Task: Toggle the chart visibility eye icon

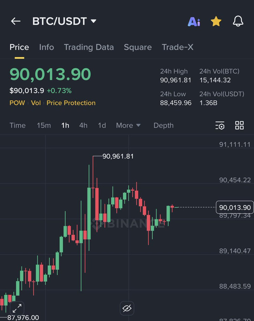Action: tap(127, 308)
